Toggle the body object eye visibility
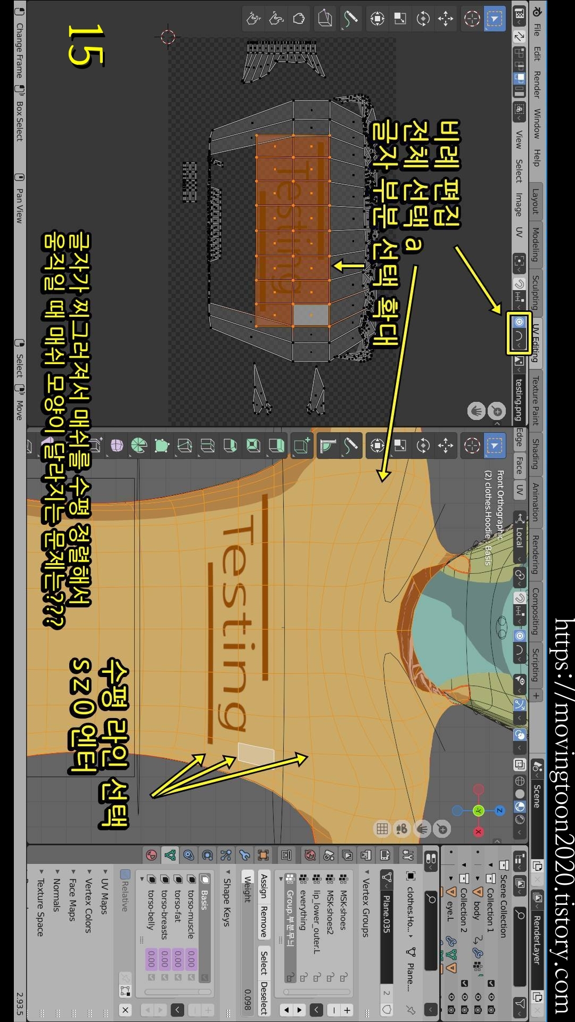 click(x=478, y=996)
